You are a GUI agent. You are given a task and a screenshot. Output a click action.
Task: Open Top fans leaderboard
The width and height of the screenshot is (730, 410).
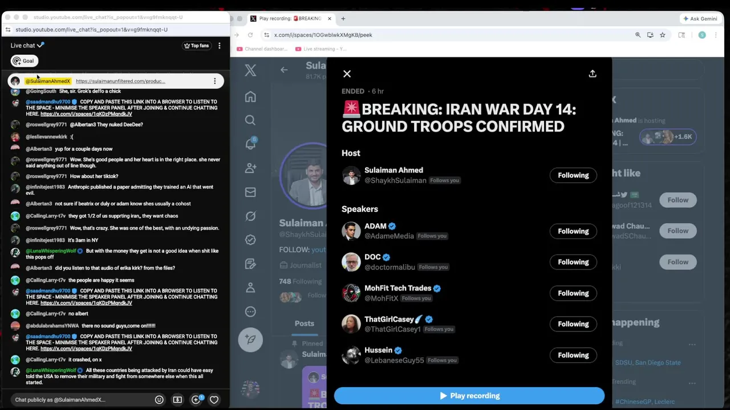click(196, 46)
